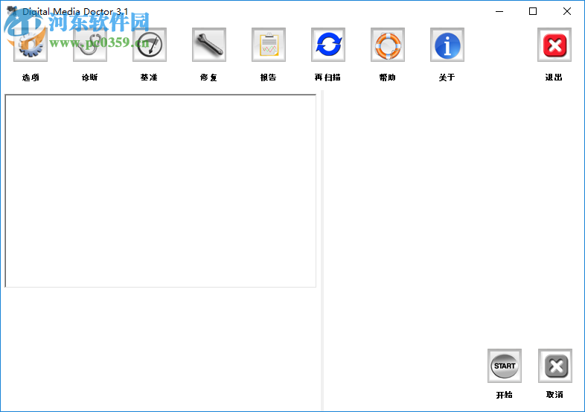
Task: Minimize the Digital Media Doctor window
Action: (499, 12)
